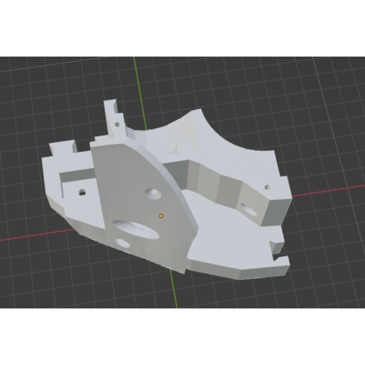
Task: Click the hole in the tall upright tab
Action: pyautogui.click(x=117, y=124)
